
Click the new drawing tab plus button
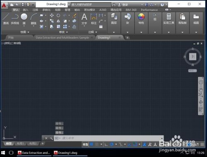(x=128, y=38)
